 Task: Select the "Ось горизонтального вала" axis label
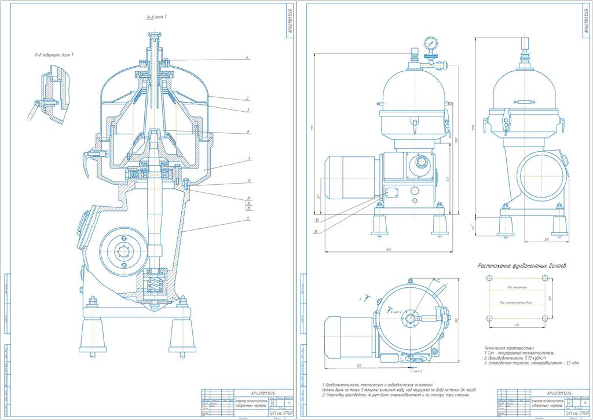point(516,302)
